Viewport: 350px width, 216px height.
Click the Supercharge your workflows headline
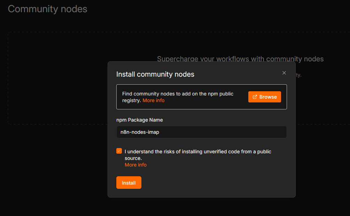coord(240,59)
